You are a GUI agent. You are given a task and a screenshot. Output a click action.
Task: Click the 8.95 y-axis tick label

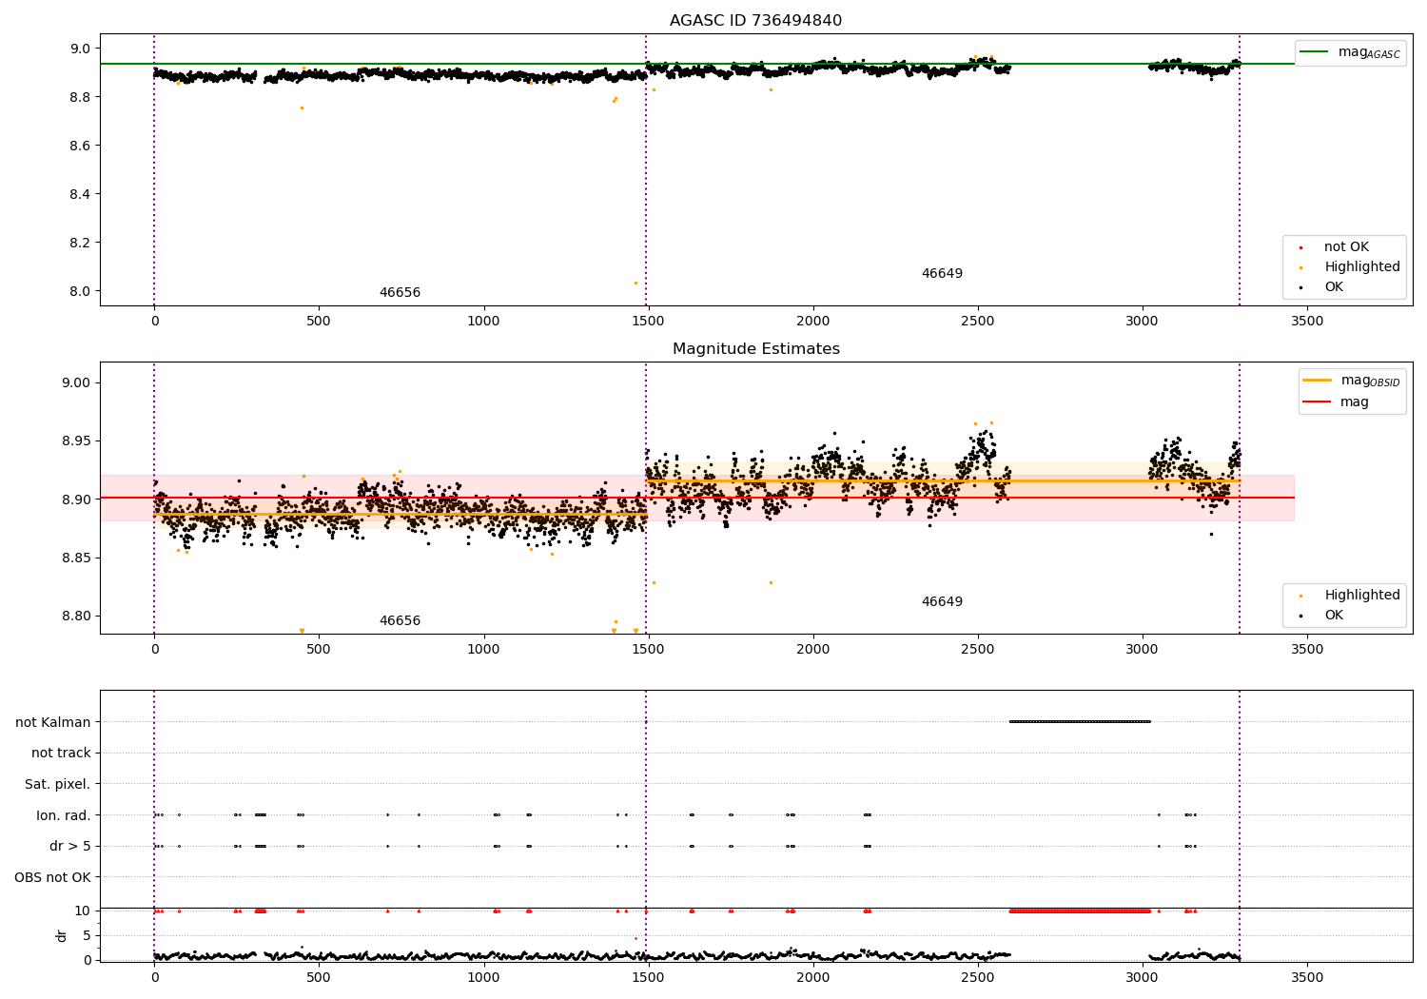coord(77,442)
